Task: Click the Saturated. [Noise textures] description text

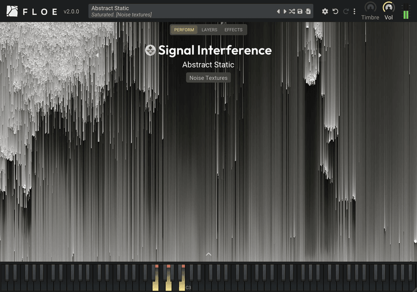Action: pos(121,15)
